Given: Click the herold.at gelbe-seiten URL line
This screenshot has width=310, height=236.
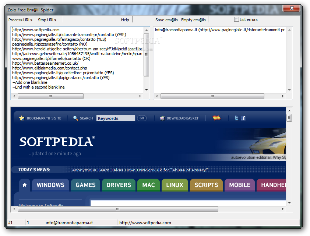Looking at the screenshot, I should [77, 49].
